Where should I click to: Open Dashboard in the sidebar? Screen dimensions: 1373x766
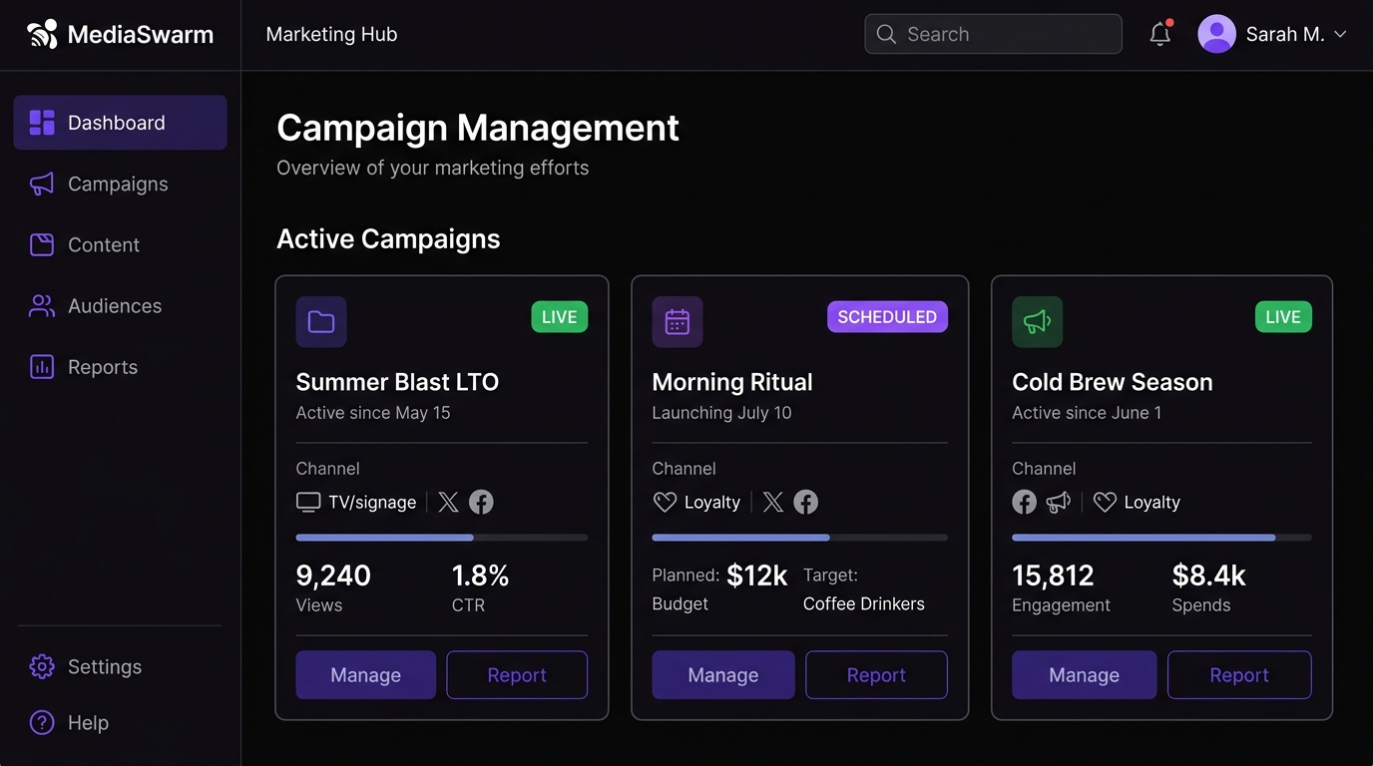pyautogui.click(x=120, y=123)
